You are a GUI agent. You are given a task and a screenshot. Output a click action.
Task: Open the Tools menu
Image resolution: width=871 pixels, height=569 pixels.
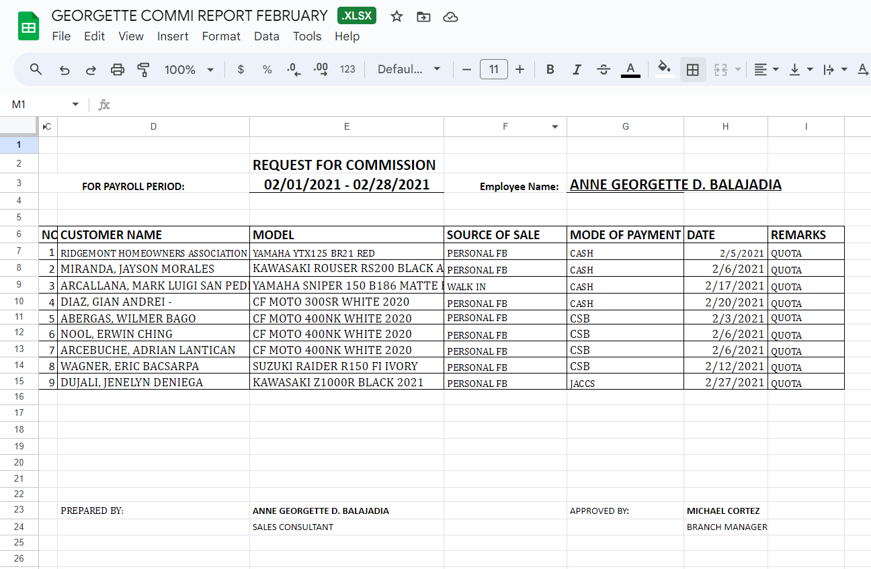pos(307,36)
